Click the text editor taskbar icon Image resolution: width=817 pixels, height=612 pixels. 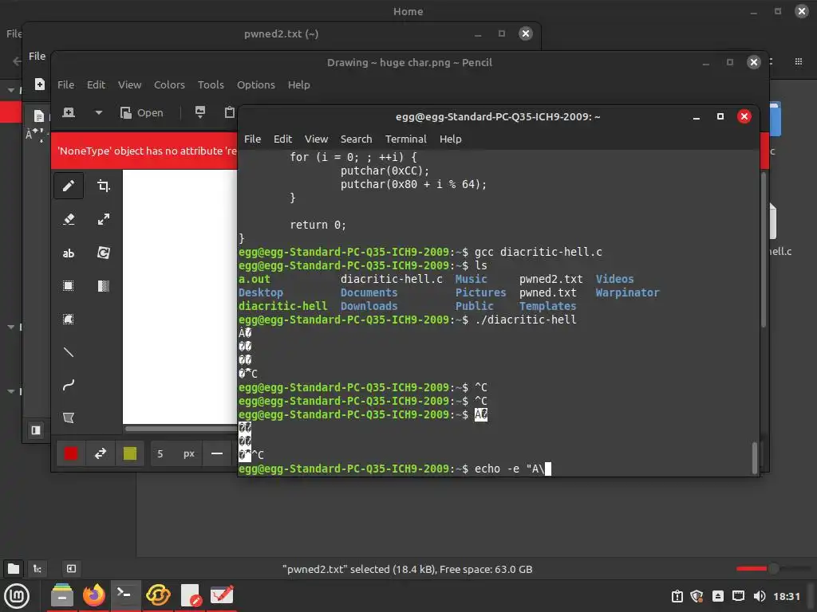tap(191, 595)
